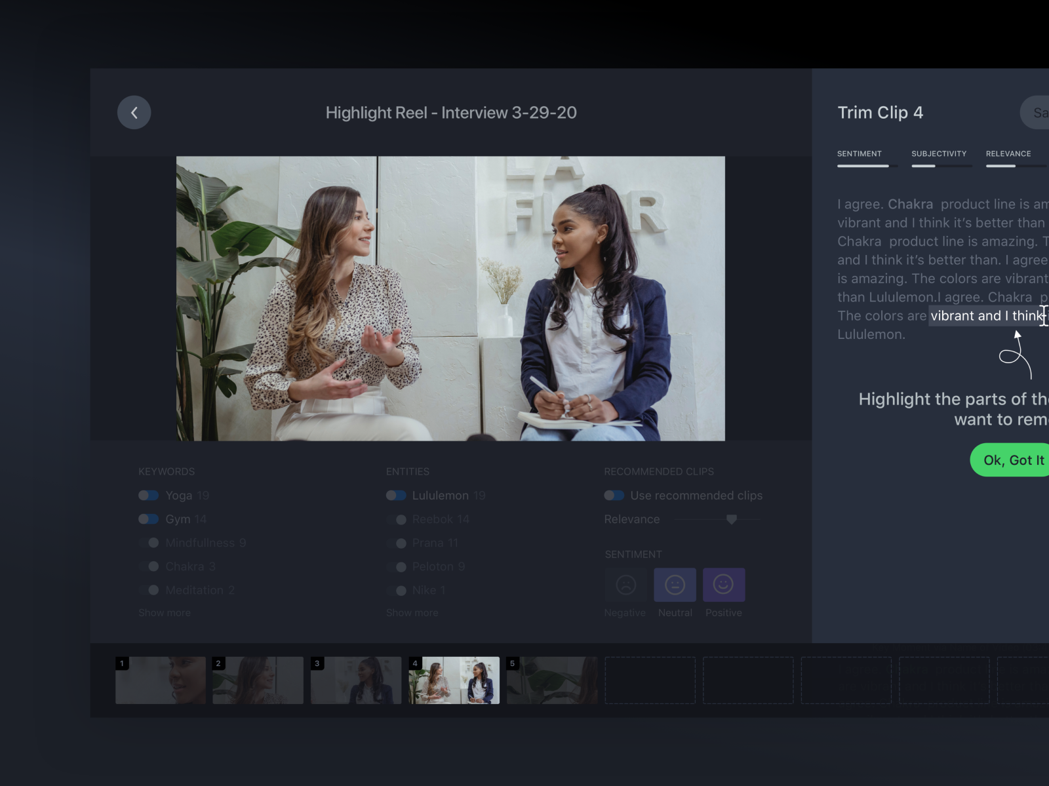Disable the Yoga keyword toggle

pos(148,495)
